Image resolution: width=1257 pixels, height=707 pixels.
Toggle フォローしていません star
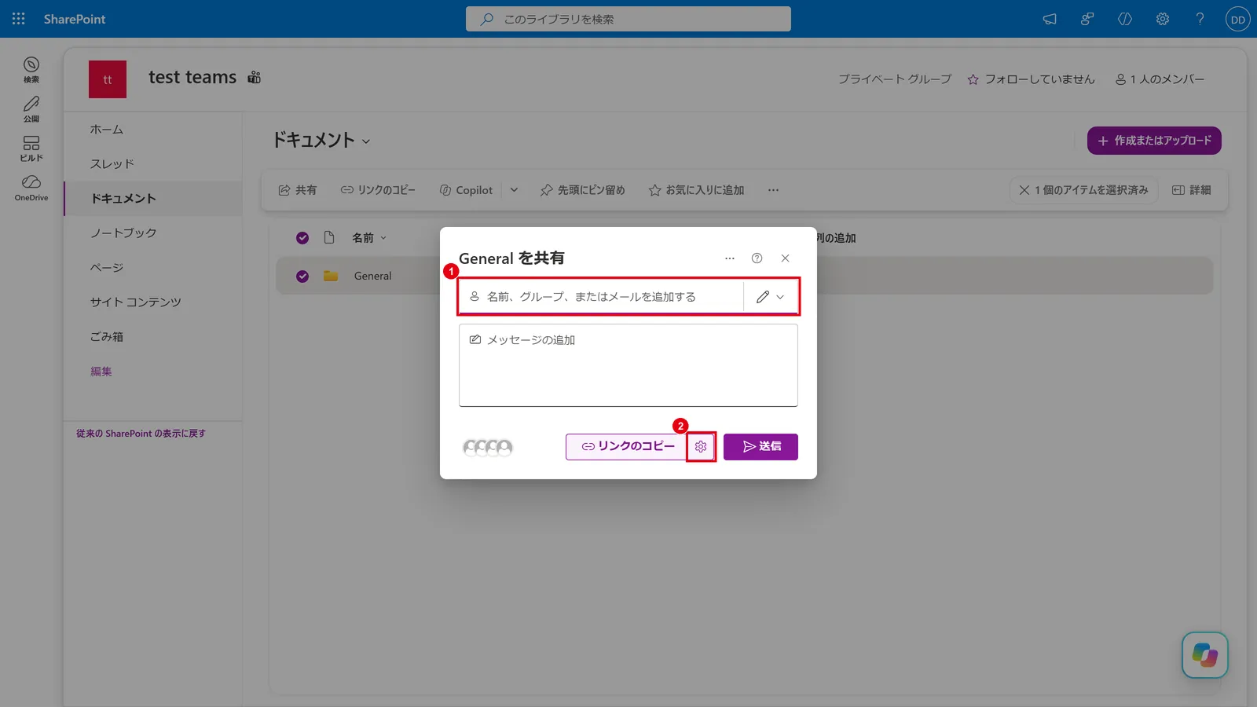click(x=1030, y=79)
